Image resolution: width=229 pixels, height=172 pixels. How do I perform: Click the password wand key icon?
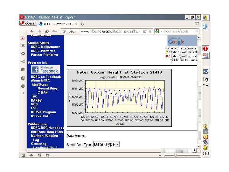point(54,31)
